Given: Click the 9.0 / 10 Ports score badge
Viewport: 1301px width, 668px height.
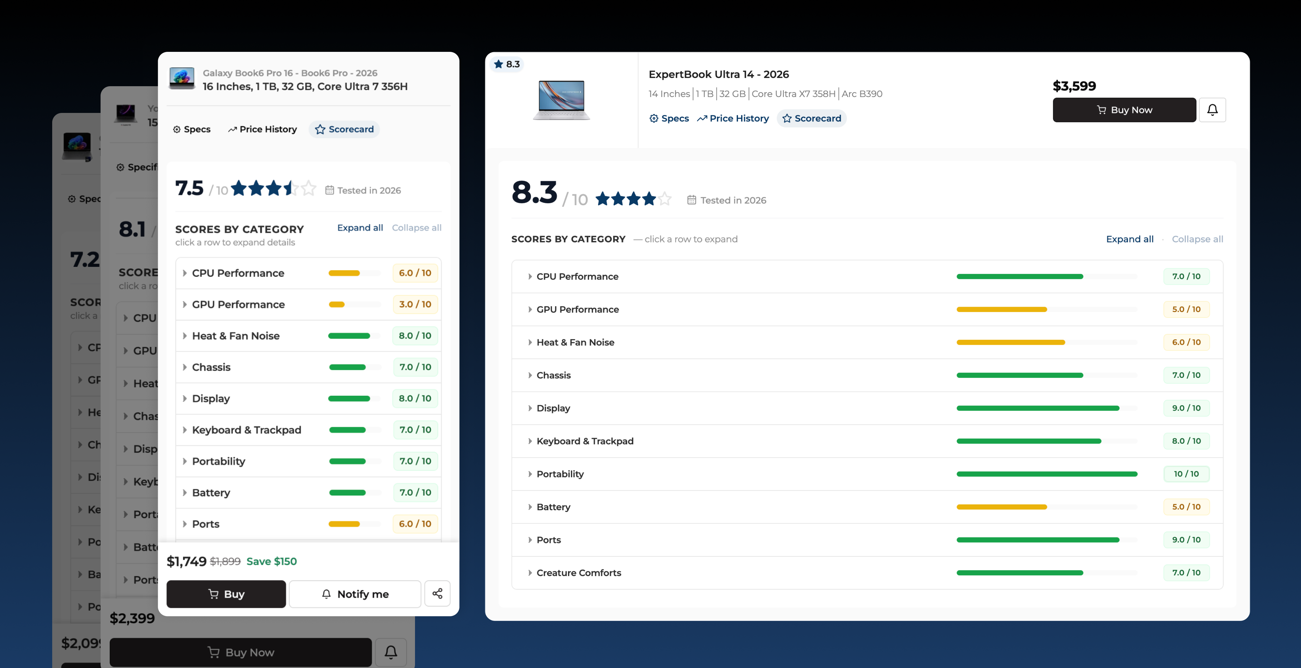Looking at the screenshot, I should pyautogui.click(x=1186, y=540).
